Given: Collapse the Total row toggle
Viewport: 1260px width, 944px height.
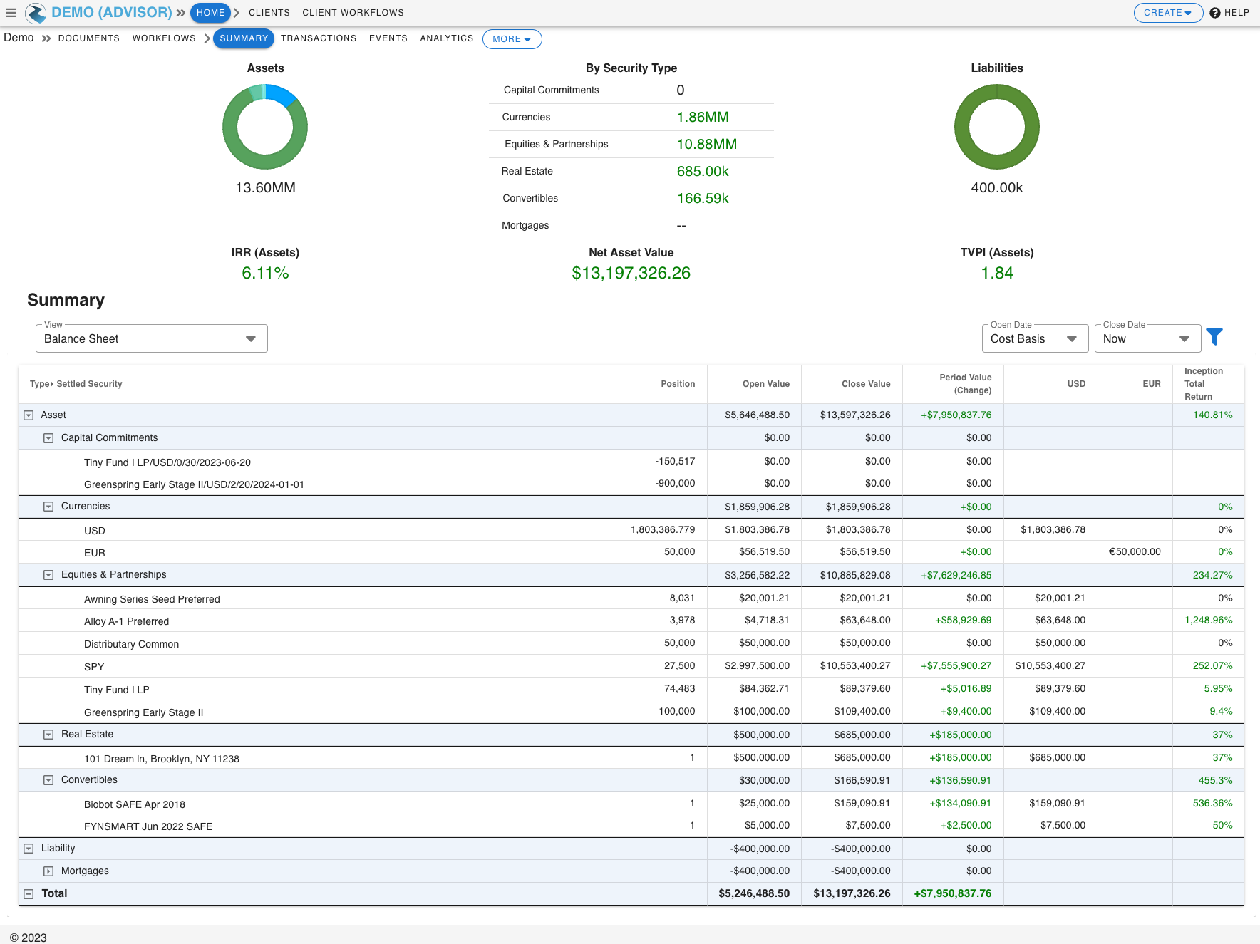Looking at the screenshot, I should [29, 894].
